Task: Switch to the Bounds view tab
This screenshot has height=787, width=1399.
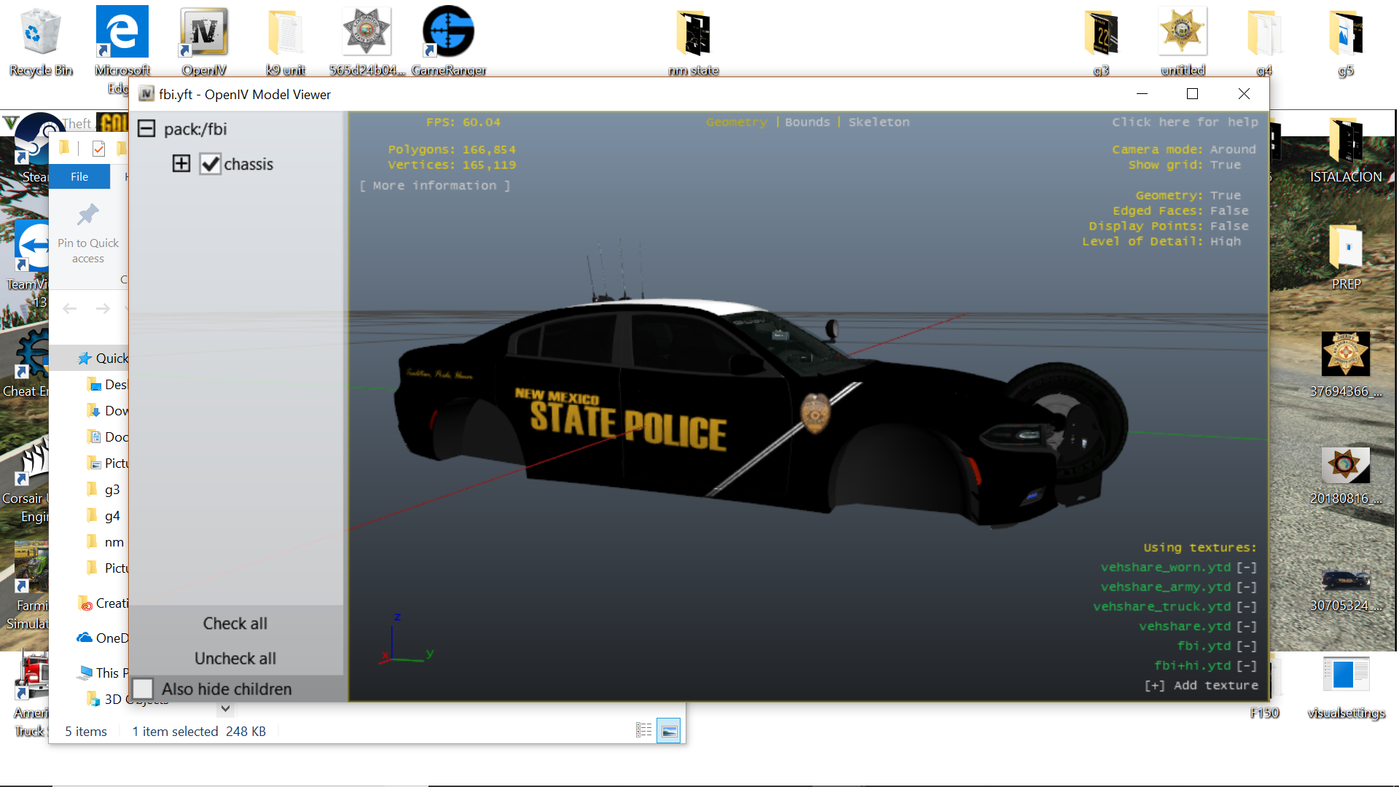Action: [807, 122]
